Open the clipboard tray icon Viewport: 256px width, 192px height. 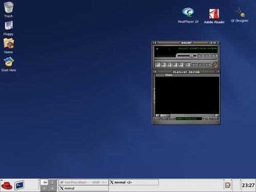pos(227,185)
